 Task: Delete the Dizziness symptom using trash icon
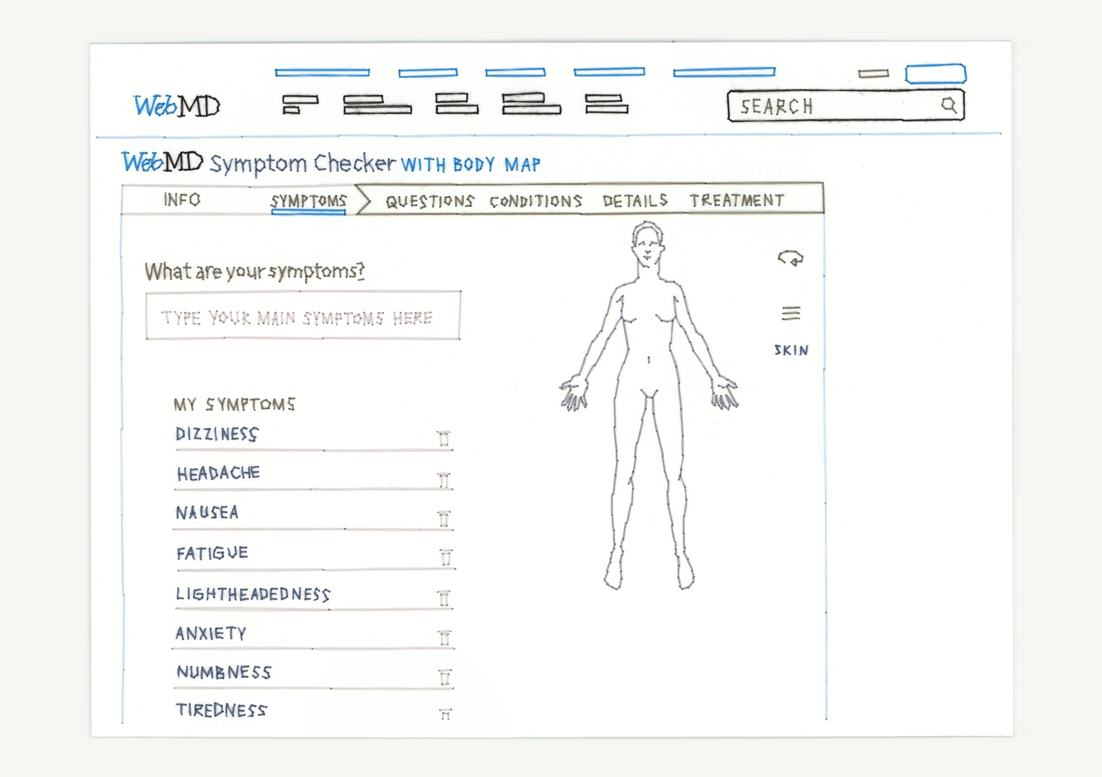tap(444, 438)
